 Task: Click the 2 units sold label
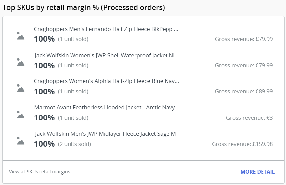[x=74, y=144]
